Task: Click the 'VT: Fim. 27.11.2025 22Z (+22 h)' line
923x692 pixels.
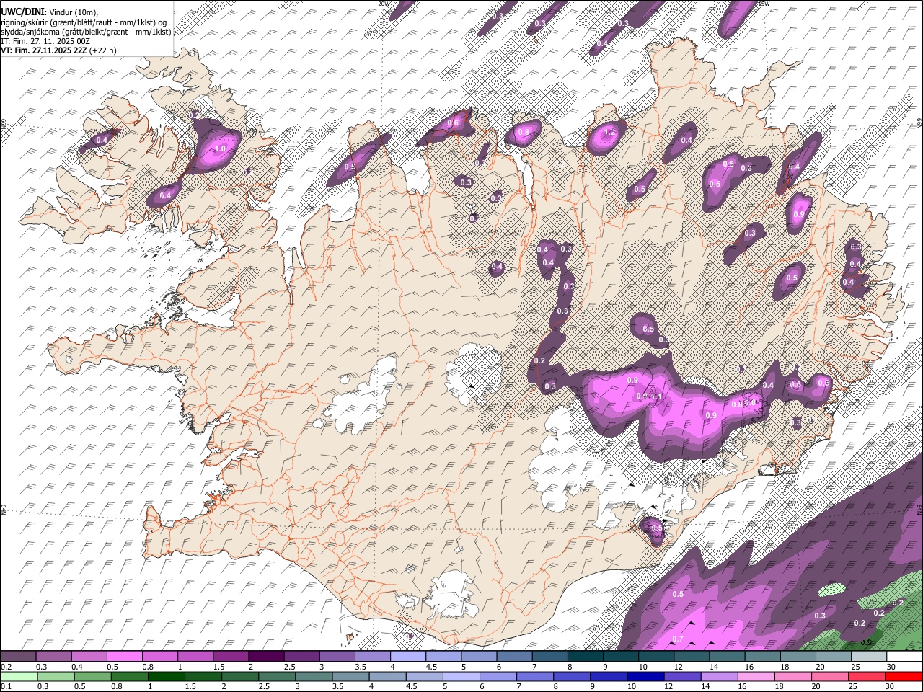Action: [x=58, y=50]
